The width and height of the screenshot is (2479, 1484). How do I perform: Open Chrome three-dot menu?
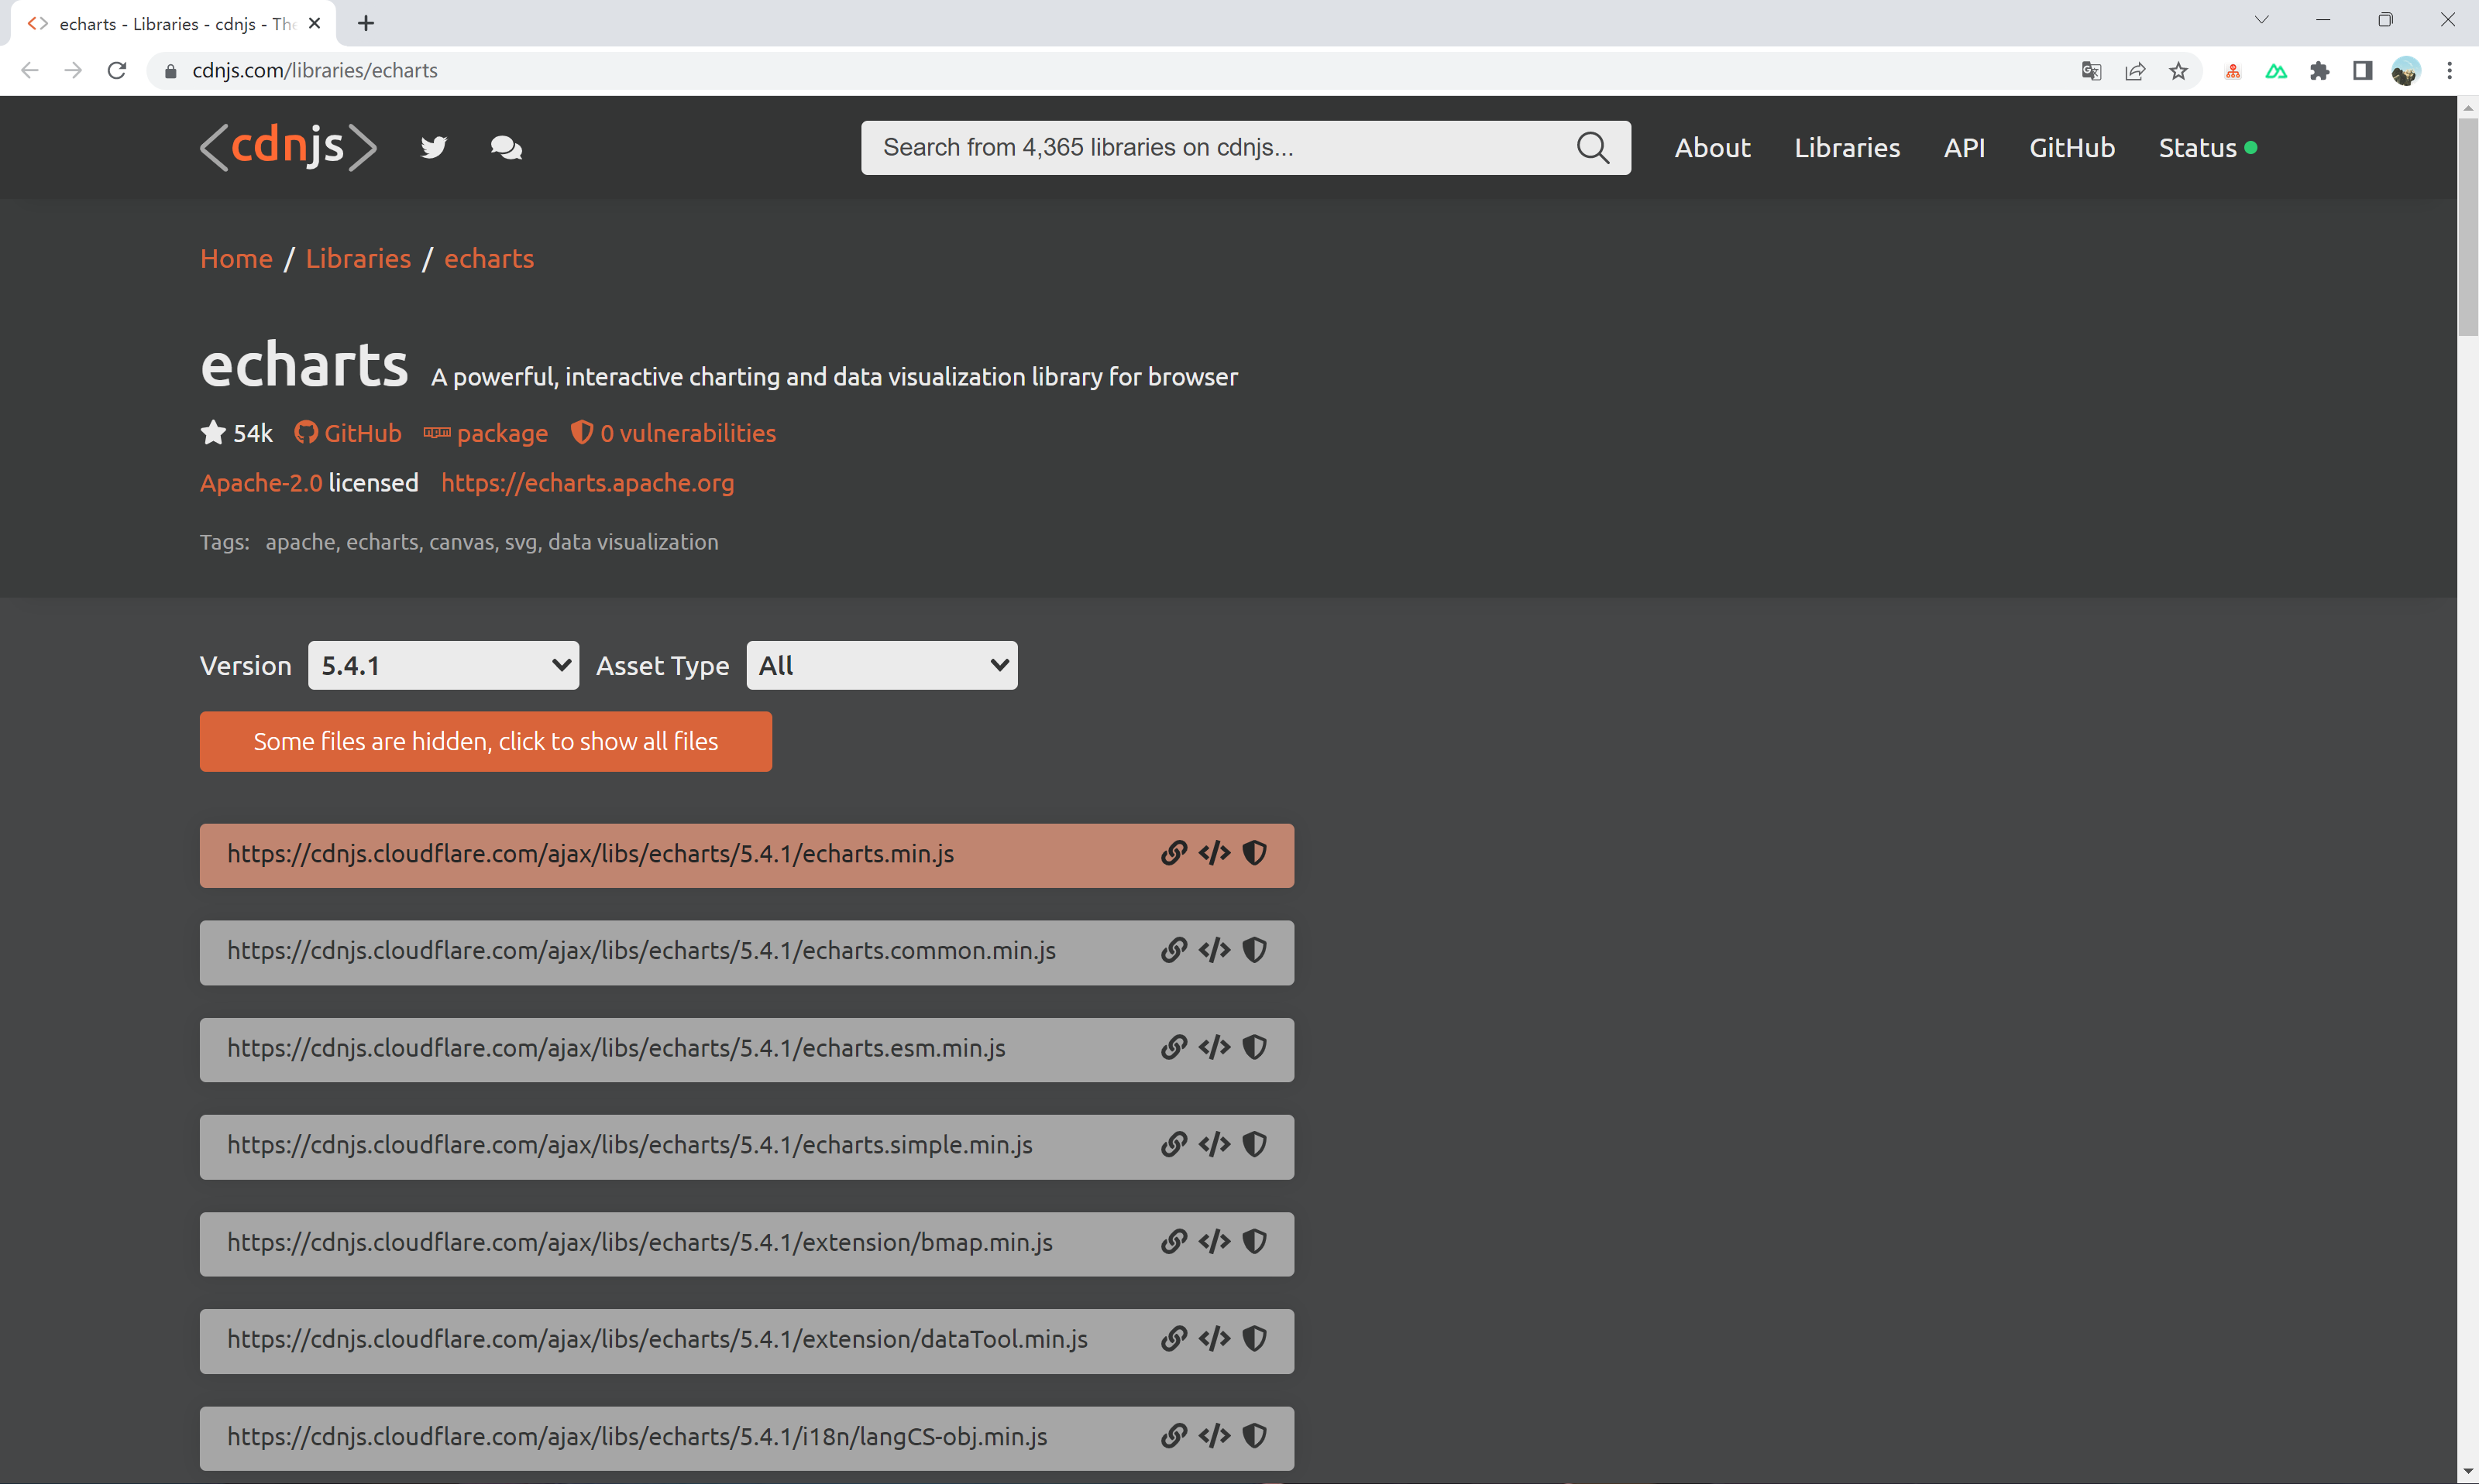2449,71
